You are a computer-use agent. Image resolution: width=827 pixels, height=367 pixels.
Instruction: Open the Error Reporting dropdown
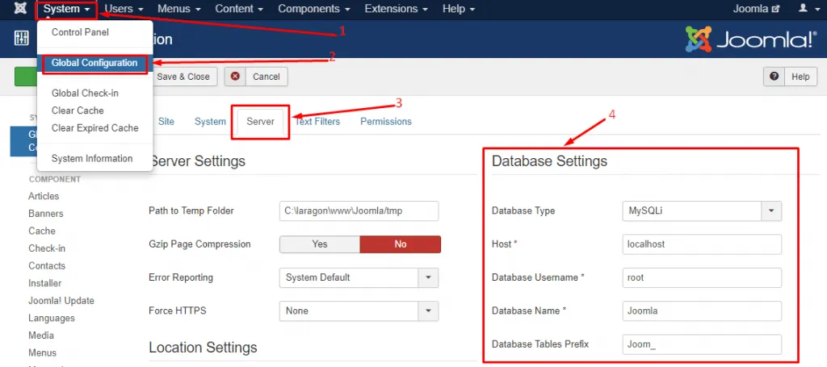pyautogui.click(x=359, y=277)
